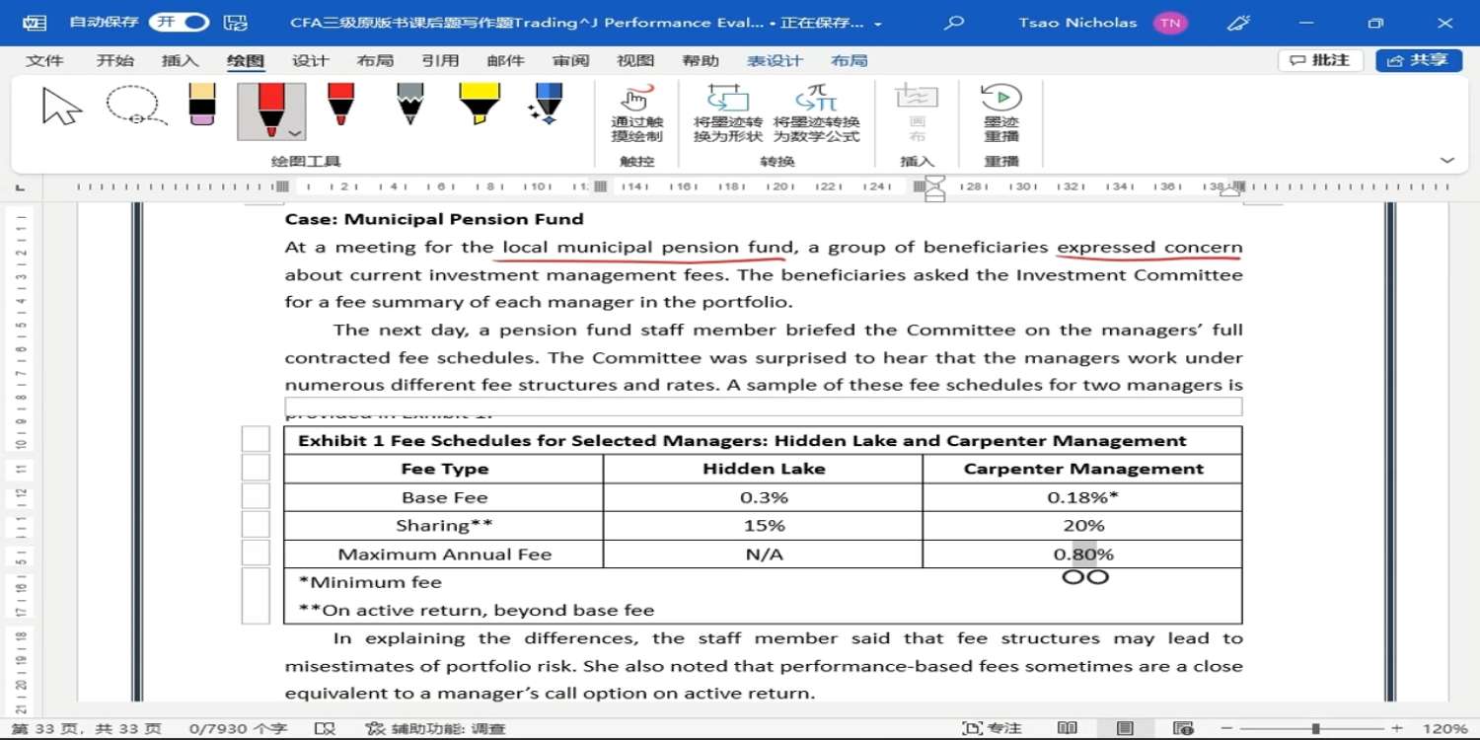Open the 视图 (View) tab
The height and width of the screenshot is (740, 1480).
[635, 61]
